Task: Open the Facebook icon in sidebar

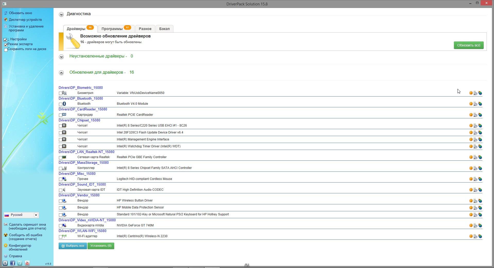Action: [13, 263]
